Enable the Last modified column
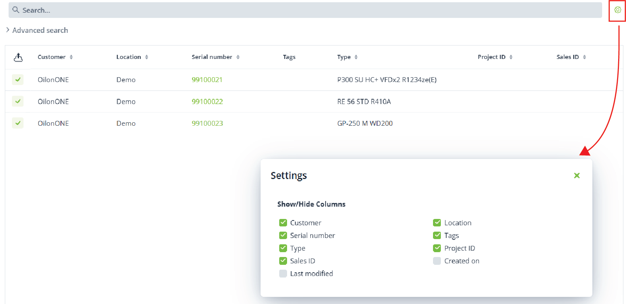This screenshot has width=626, height=304. point(283,273)
